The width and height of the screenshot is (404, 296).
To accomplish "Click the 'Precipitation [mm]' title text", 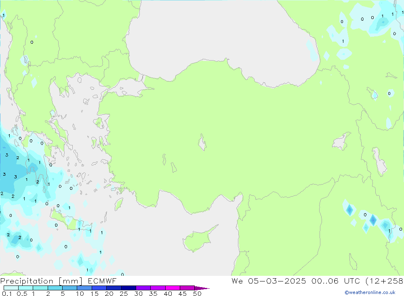I will pyautogui.click(x=41, y=281).
